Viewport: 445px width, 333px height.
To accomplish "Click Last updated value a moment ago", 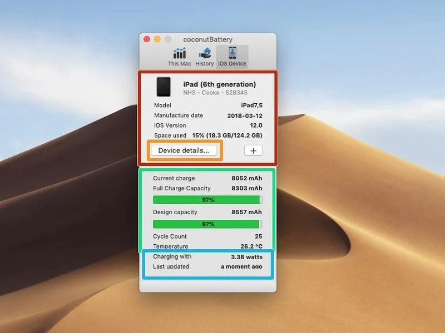I will (241, 266).
